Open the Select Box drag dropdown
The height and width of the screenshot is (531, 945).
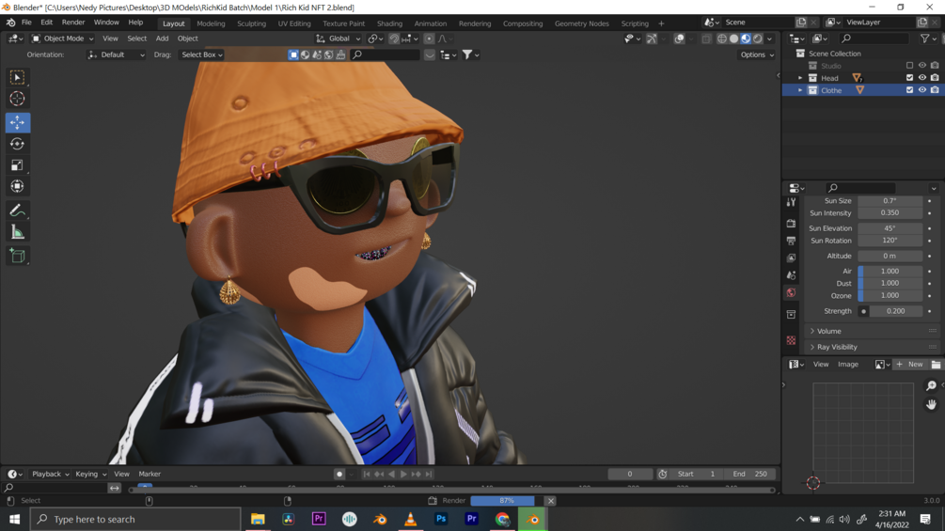[x=202, y=55]
